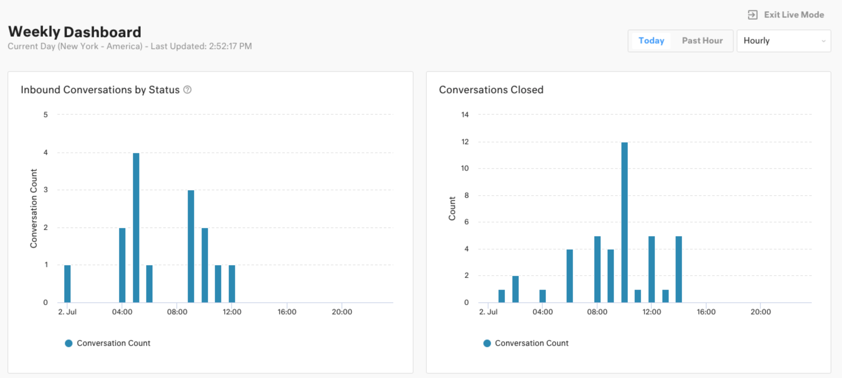Screen dimensions: 842x378
Task: Click the first bar at 2. Jul in the Inbound chart
Action: [67, 283]
